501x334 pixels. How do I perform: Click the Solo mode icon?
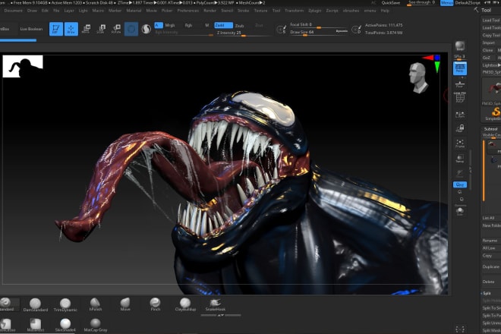pyautogui.click(x=460, y=211)
